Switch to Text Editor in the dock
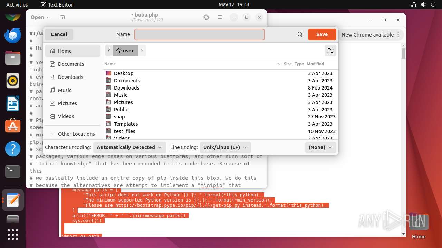442x248 pixels. (13, 200)
